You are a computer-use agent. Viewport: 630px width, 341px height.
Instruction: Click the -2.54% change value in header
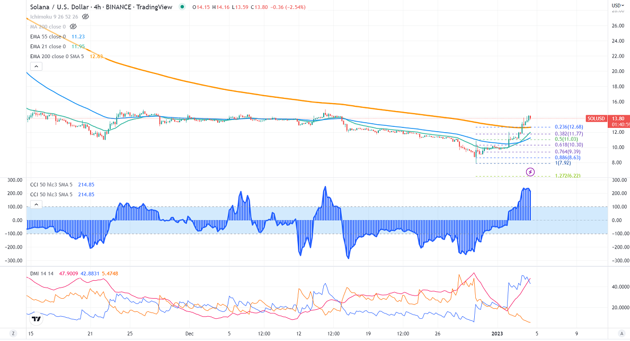(x=295, y=7)
